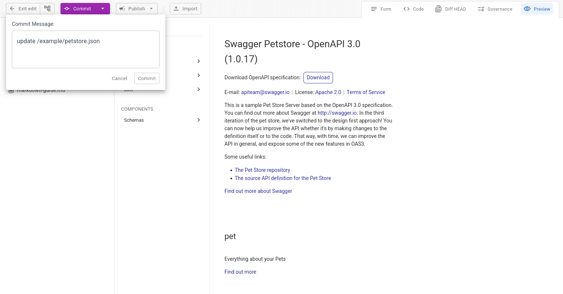
Task: Click the Code angle-brackets icon
Action: tap(406, 9)
